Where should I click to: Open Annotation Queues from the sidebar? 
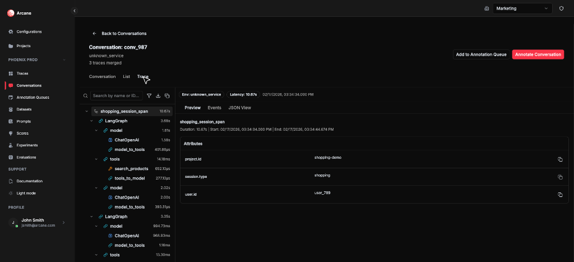point(33,97)
